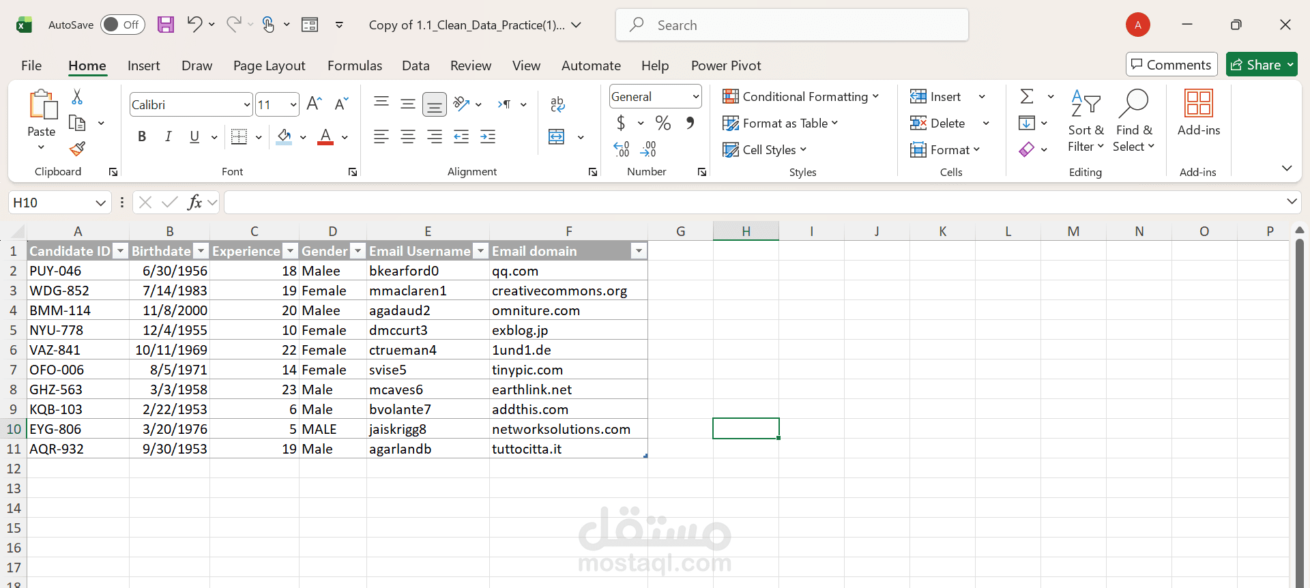
Task: Click the Comma Style icon
Action: tap(690, 123)
